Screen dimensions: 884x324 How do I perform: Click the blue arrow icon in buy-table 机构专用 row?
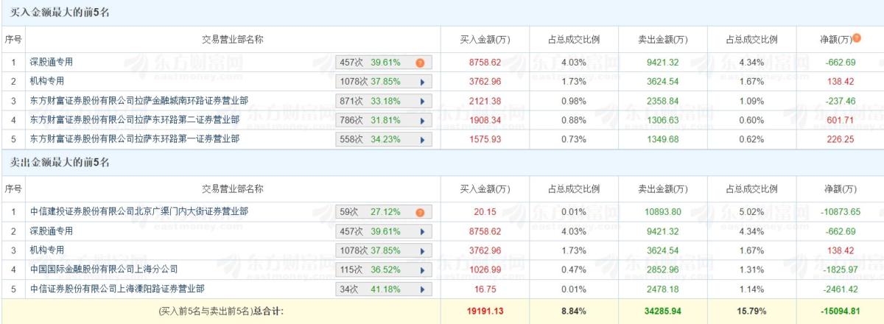point(423,82)
